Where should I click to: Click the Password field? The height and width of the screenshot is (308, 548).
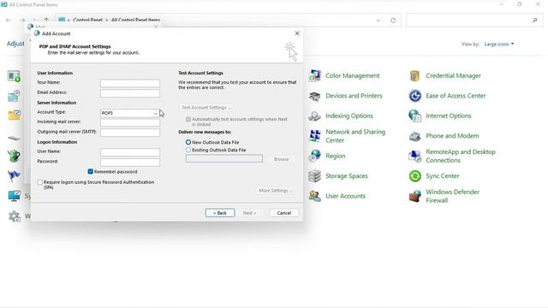pyautogui.click(x=130, y=162)
